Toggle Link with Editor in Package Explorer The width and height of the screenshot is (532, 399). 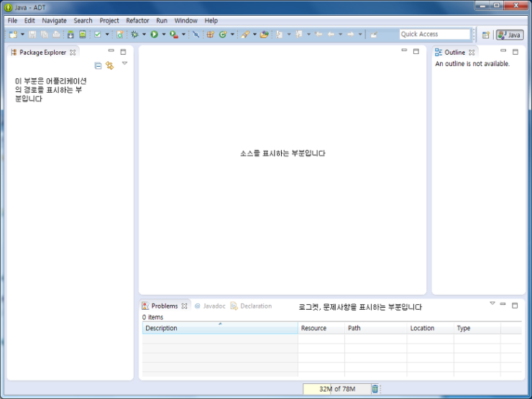[x=109, y=65]
